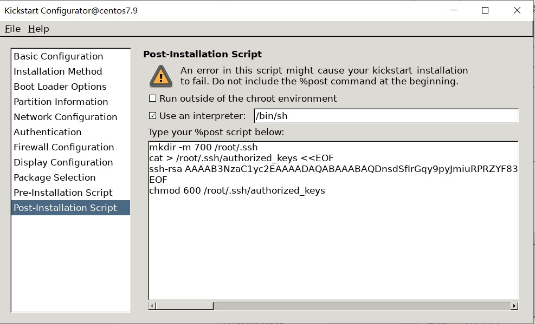
Task: Click the ssh-rsa key line
Action: pos(333,169)
